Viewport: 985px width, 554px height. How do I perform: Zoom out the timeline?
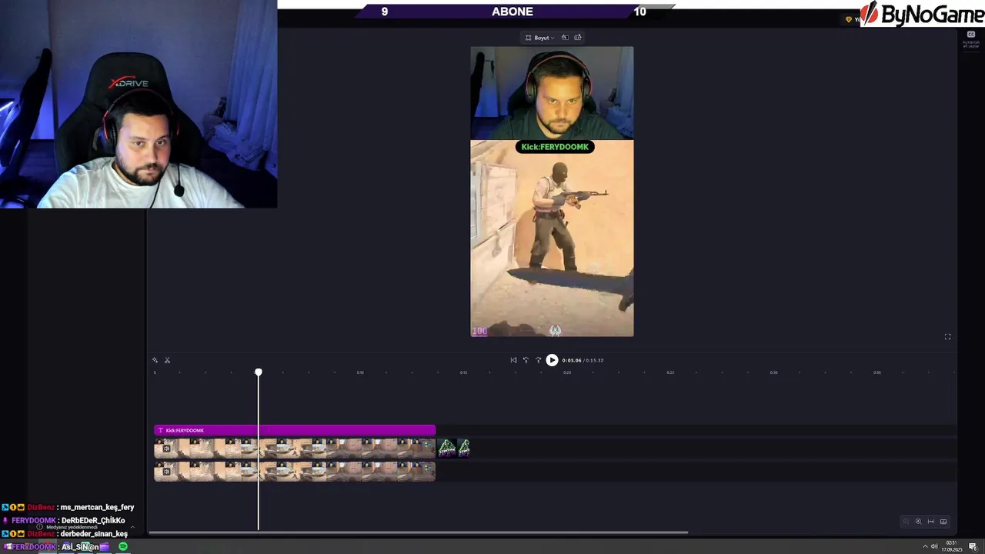[x=906, y=522]
